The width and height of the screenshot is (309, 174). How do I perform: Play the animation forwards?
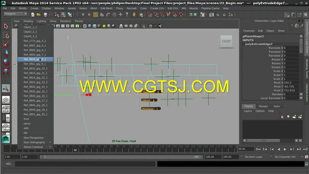tap(285, 149)
